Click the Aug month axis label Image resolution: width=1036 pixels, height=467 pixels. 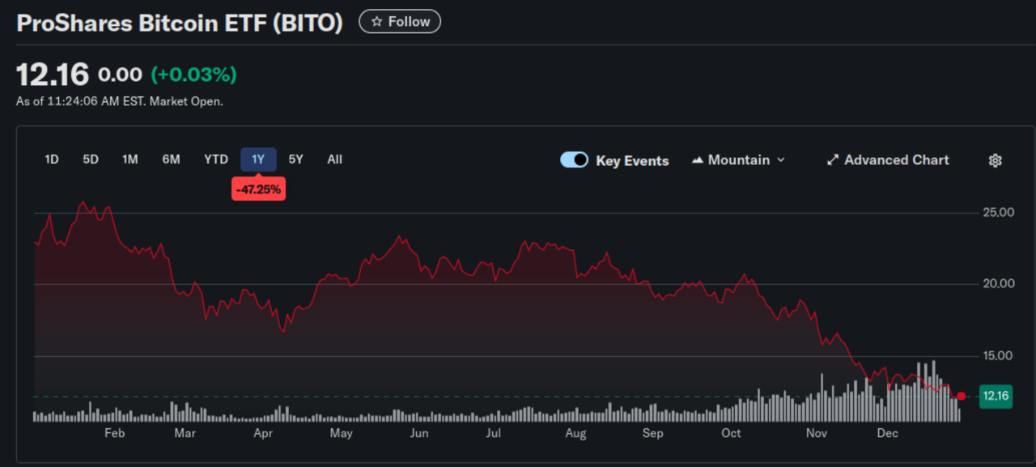[x=575, y=434]
